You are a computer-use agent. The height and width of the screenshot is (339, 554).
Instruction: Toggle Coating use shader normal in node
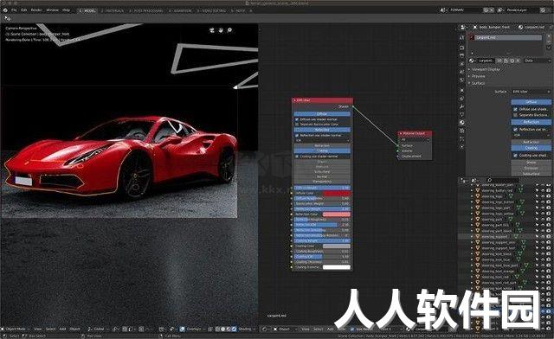coord(297,156)
